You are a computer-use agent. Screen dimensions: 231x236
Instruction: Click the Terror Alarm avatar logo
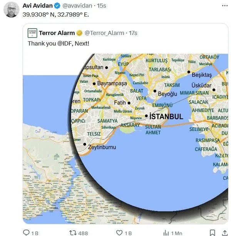32,33
